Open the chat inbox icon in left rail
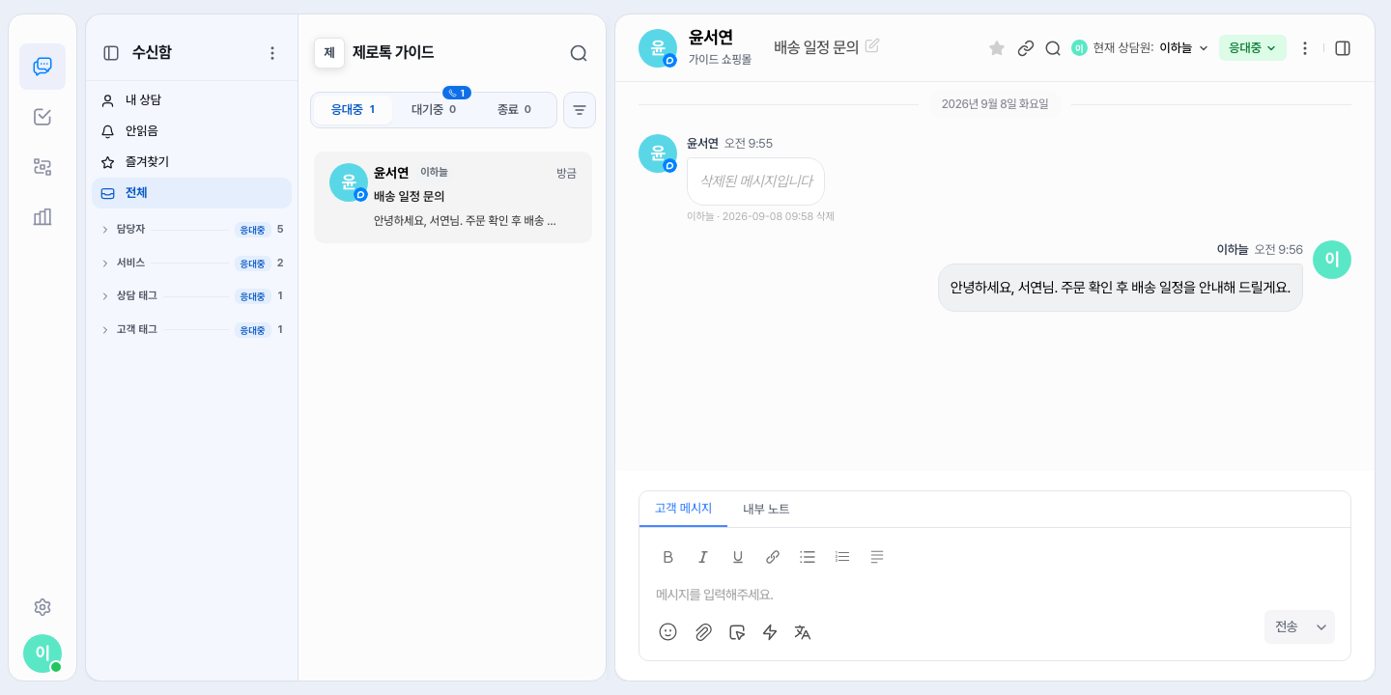The image size is (1391, 695). [43, 67]
